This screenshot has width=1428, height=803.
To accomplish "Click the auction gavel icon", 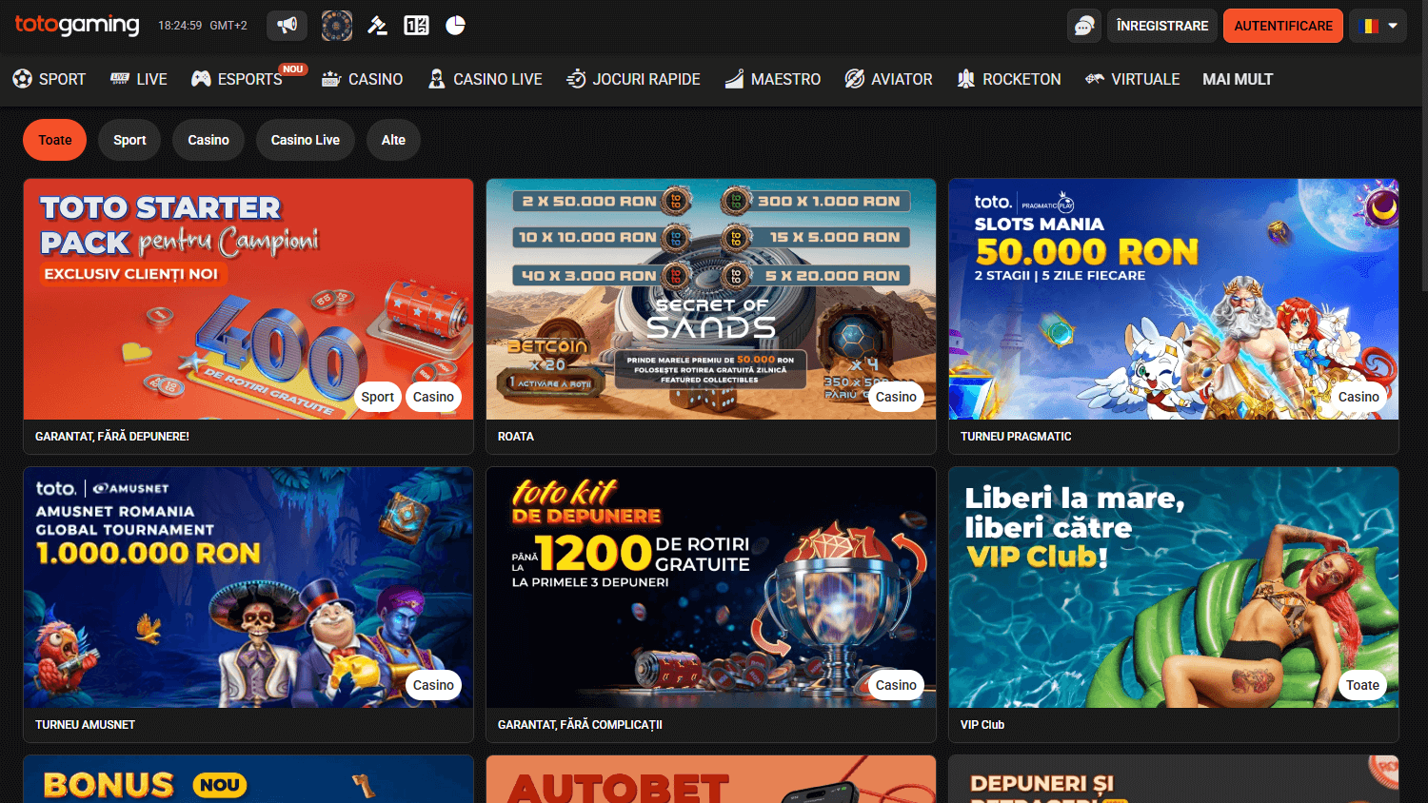I will tap(378, 26).
